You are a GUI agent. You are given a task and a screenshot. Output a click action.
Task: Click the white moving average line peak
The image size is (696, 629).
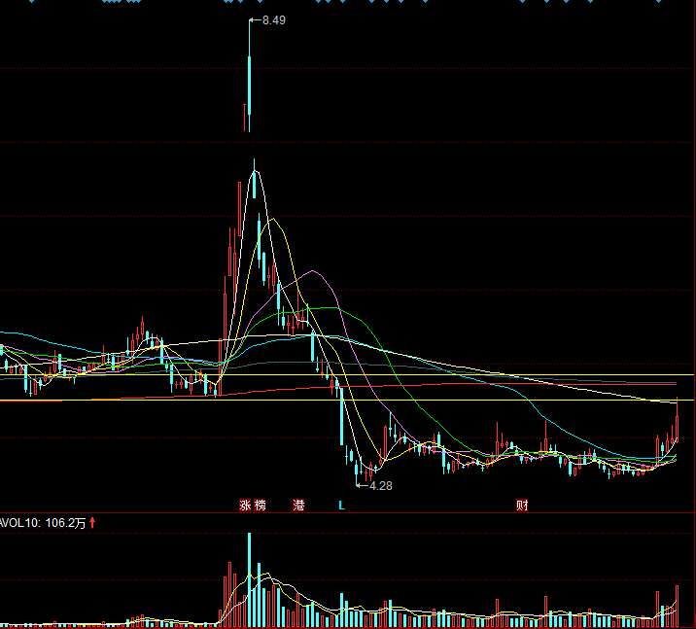pos(255,173)
